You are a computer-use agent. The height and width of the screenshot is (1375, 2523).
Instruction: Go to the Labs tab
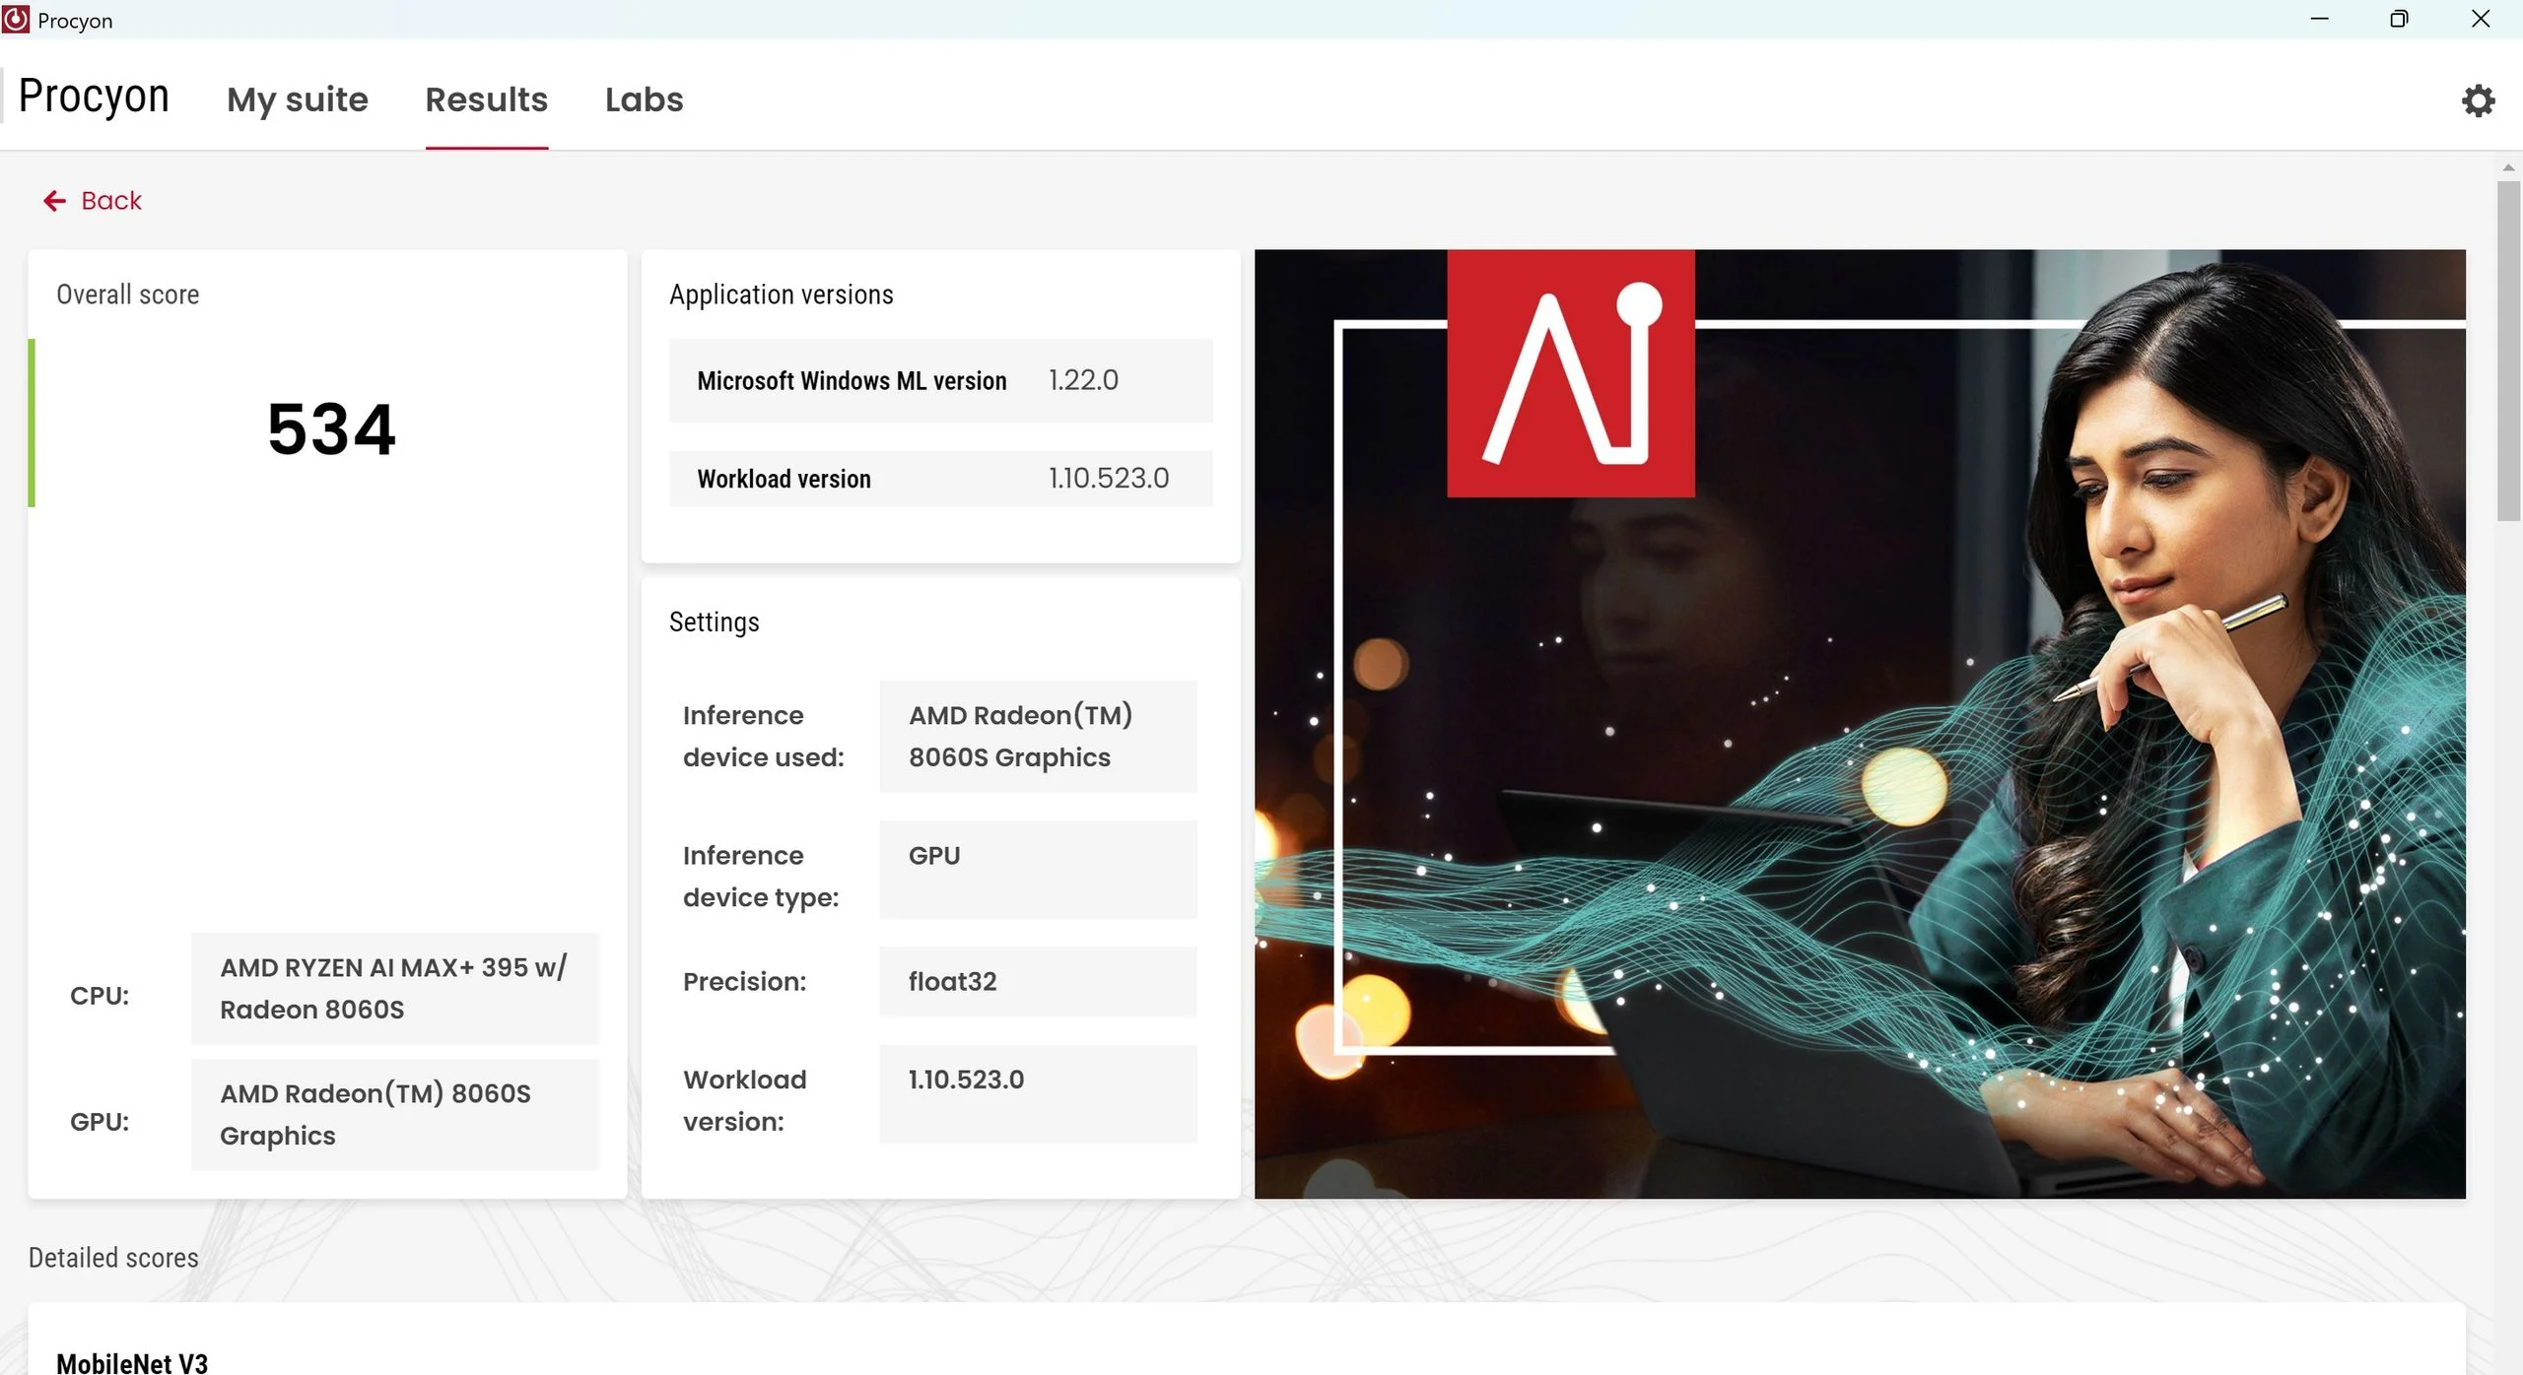click(644, 99)
